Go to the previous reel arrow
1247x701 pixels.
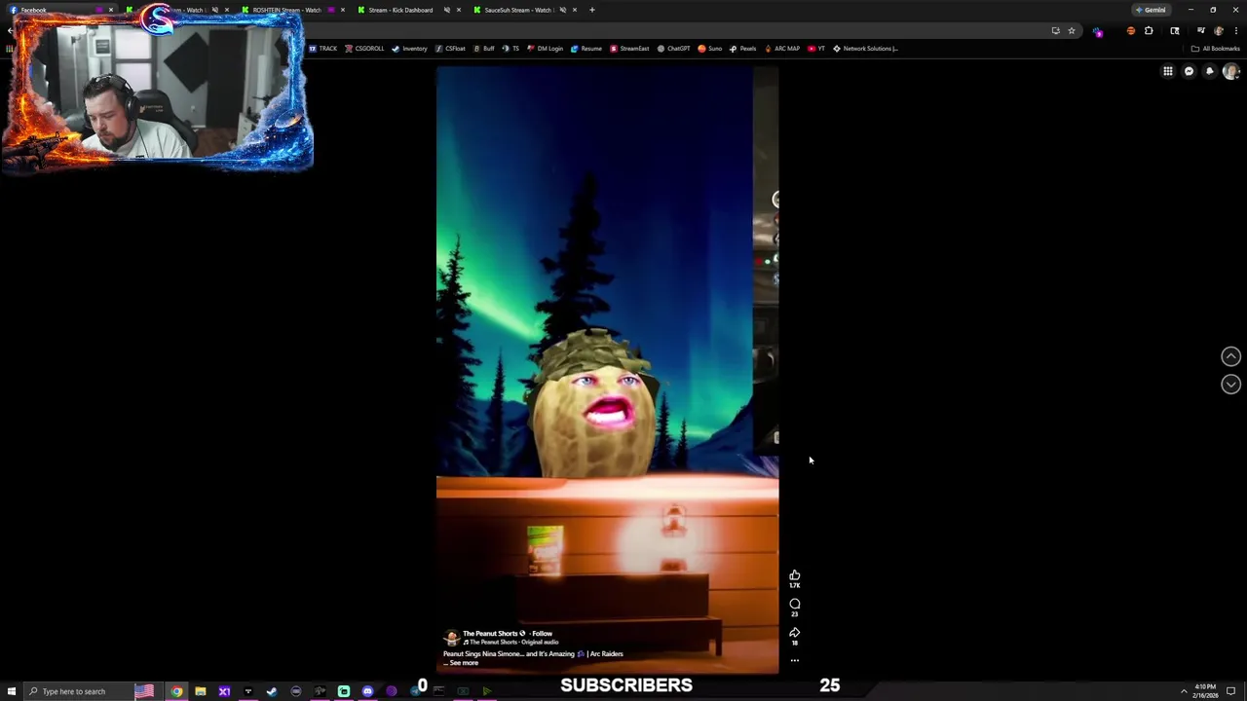1230,356
